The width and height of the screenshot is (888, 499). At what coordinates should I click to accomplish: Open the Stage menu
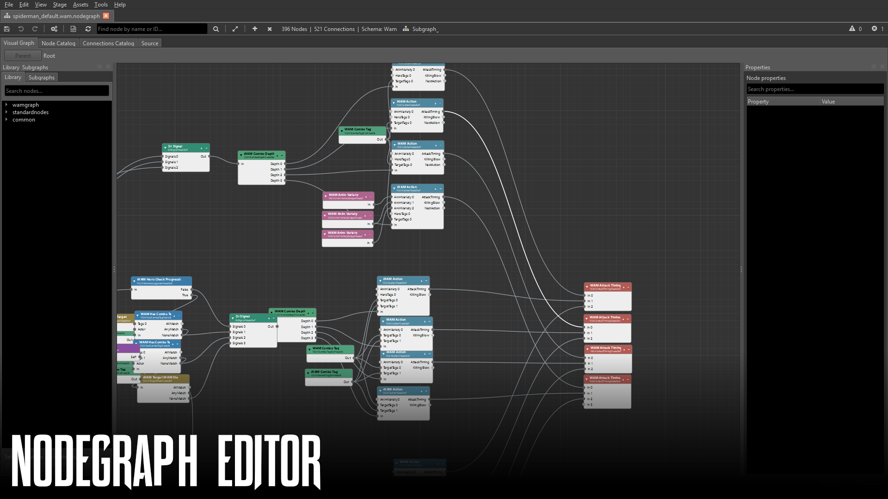point(60,5)
